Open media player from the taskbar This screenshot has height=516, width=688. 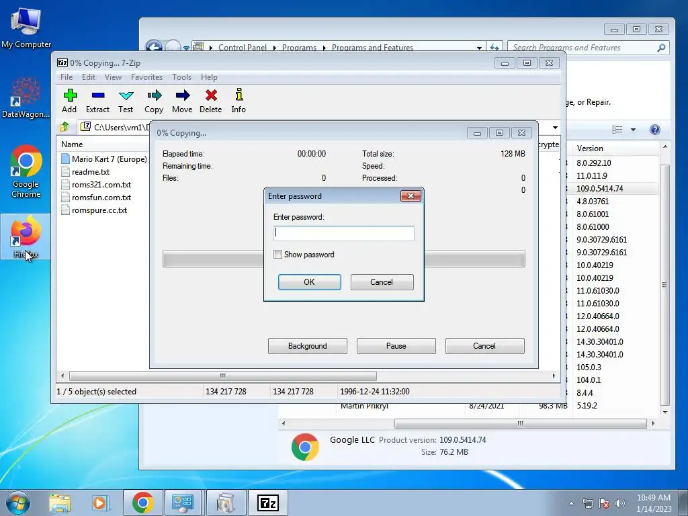point(99,503)
